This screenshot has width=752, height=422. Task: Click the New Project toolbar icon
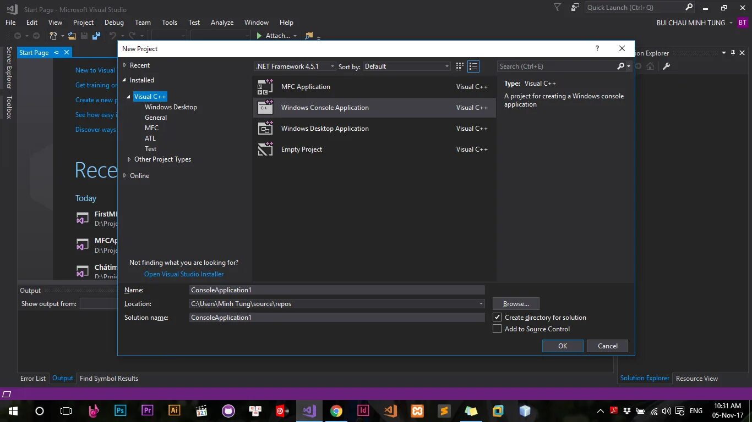(x=53, y=36)
